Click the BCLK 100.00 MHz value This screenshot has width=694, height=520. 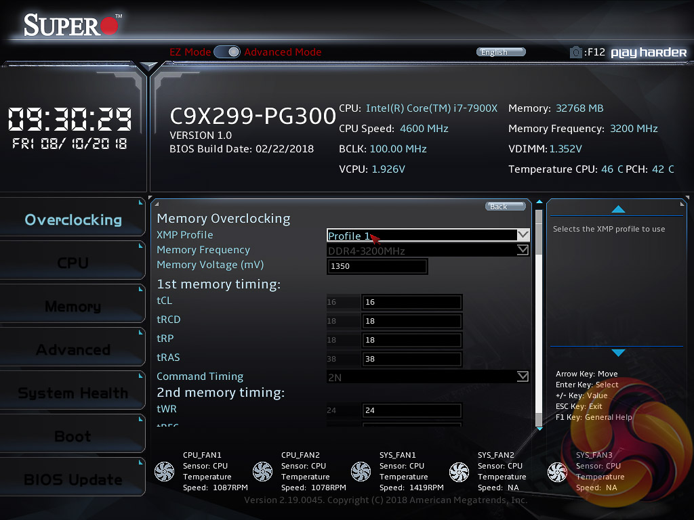[x=398, y=149]
